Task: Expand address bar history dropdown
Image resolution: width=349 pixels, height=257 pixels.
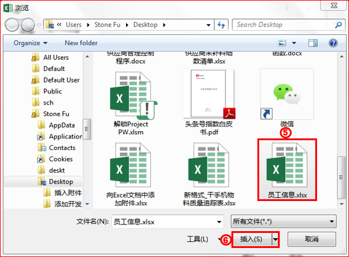Action: tap(209, 25)
